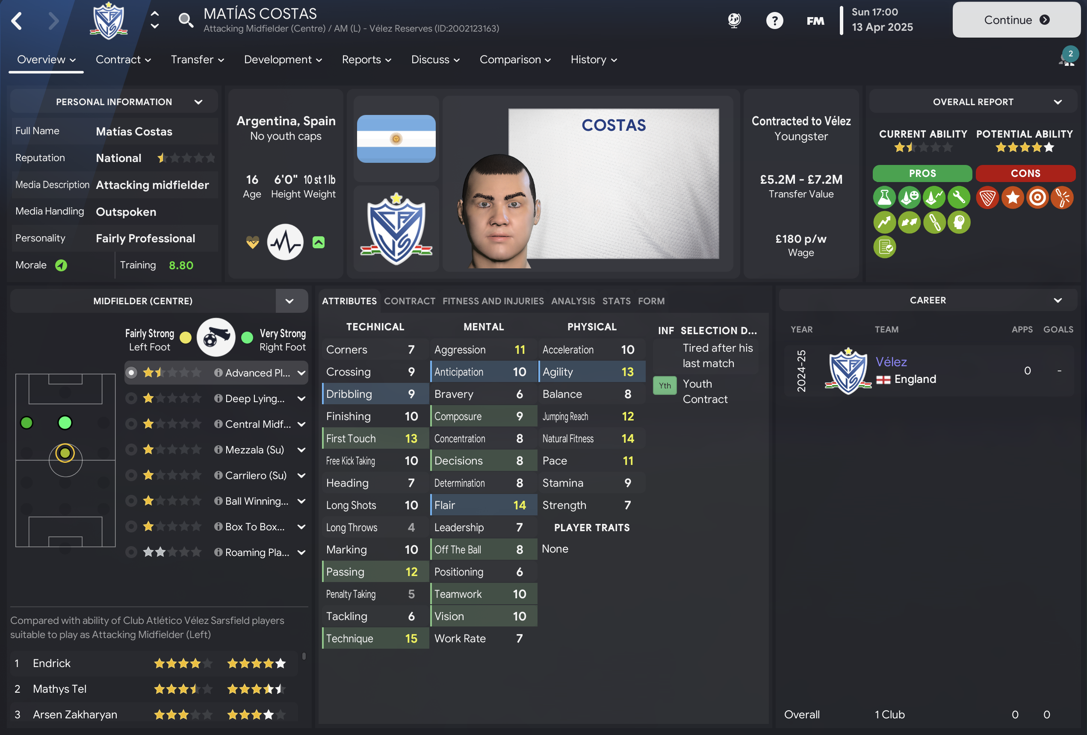The width and height of the screenshot is (1087, 735).
Task: Click the Continue button
Action: click(1016, 20)
